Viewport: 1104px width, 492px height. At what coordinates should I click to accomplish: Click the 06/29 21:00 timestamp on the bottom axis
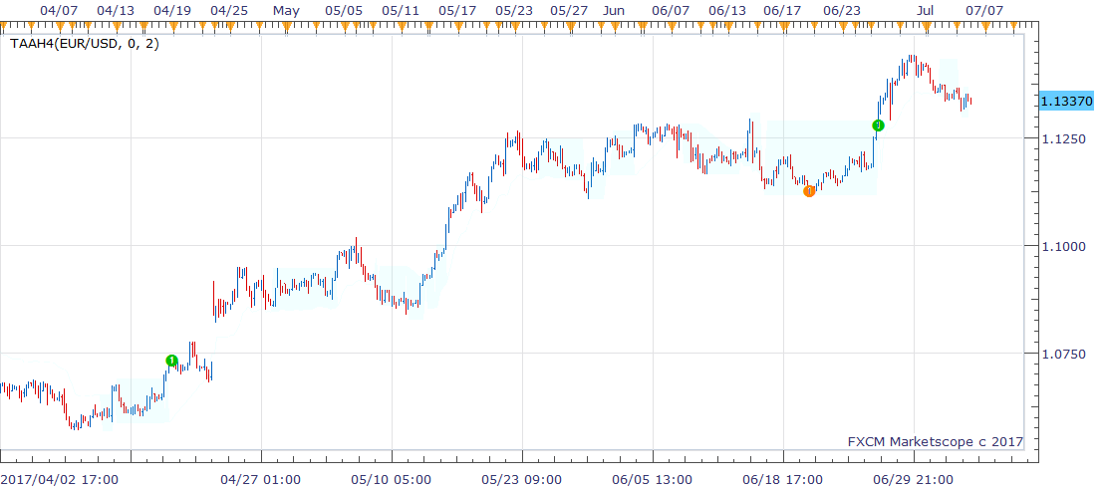click(x=914, y=480)
